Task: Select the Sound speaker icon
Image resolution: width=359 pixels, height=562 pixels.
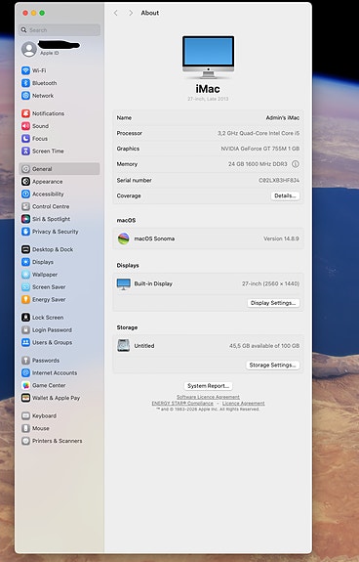Action: point(25,126)
